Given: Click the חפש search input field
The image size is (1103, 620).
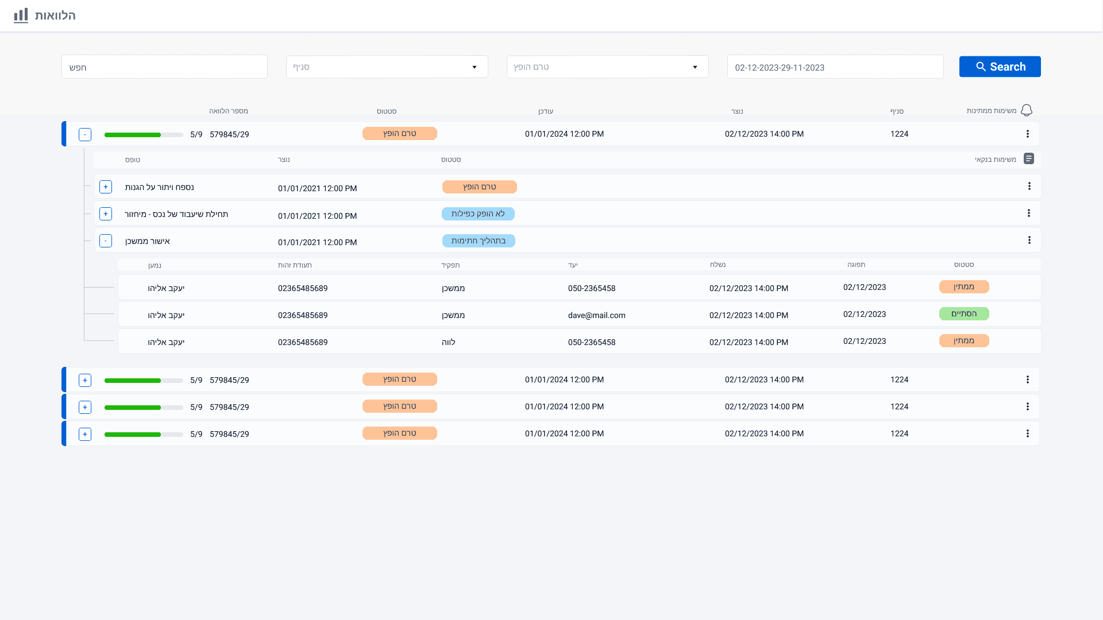Looking at the screenshot, I should pyautogui.click(x=164, y=67).
